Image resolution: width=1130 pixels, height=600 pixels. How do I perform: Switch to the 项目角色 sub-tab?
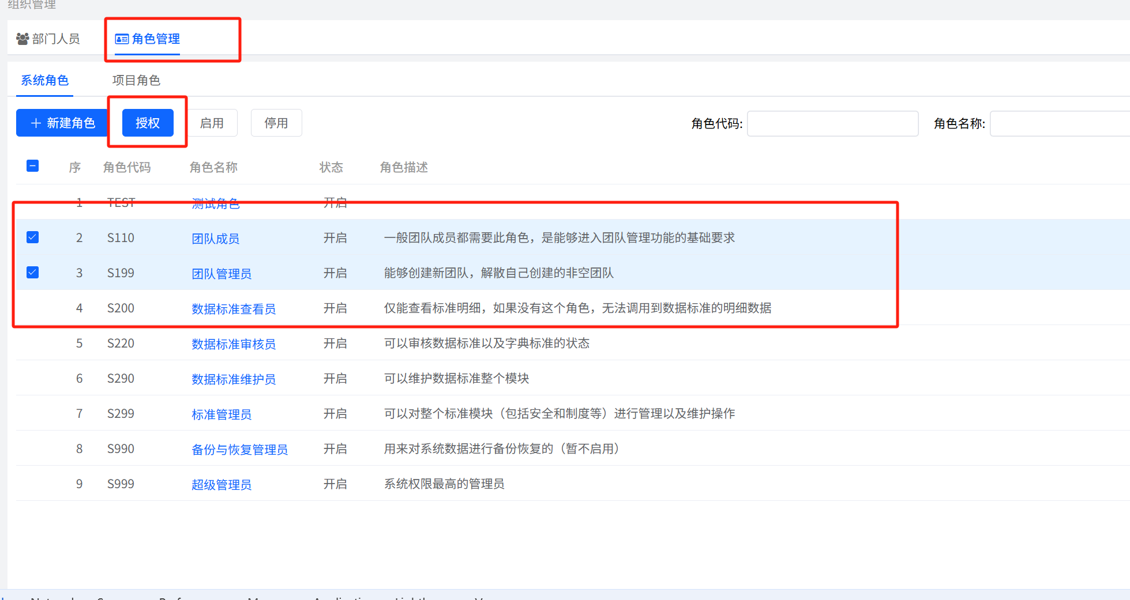(136, 80)
